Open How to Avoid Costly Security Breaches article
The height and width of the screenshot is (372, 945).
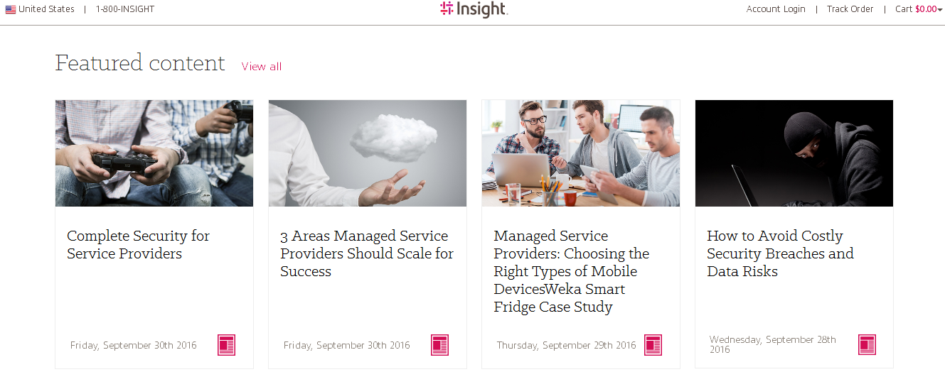pos(780,253)
